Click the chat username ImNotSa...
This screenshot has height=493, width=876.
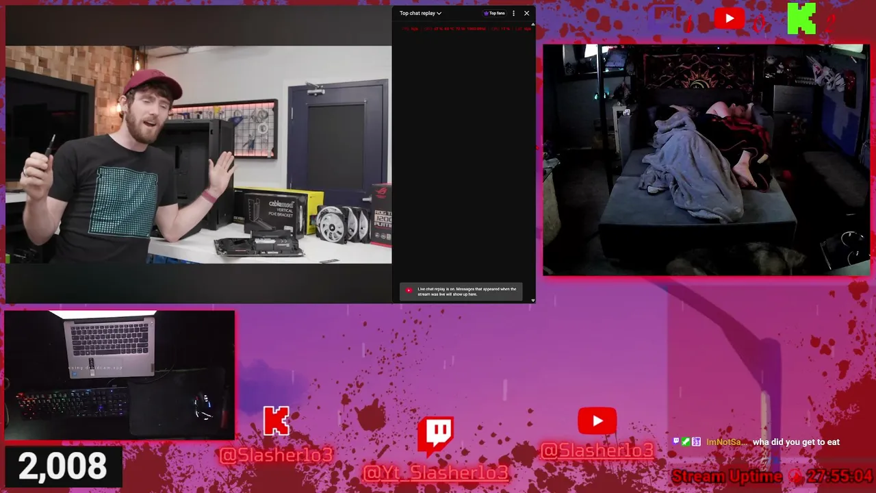[727, 442]
